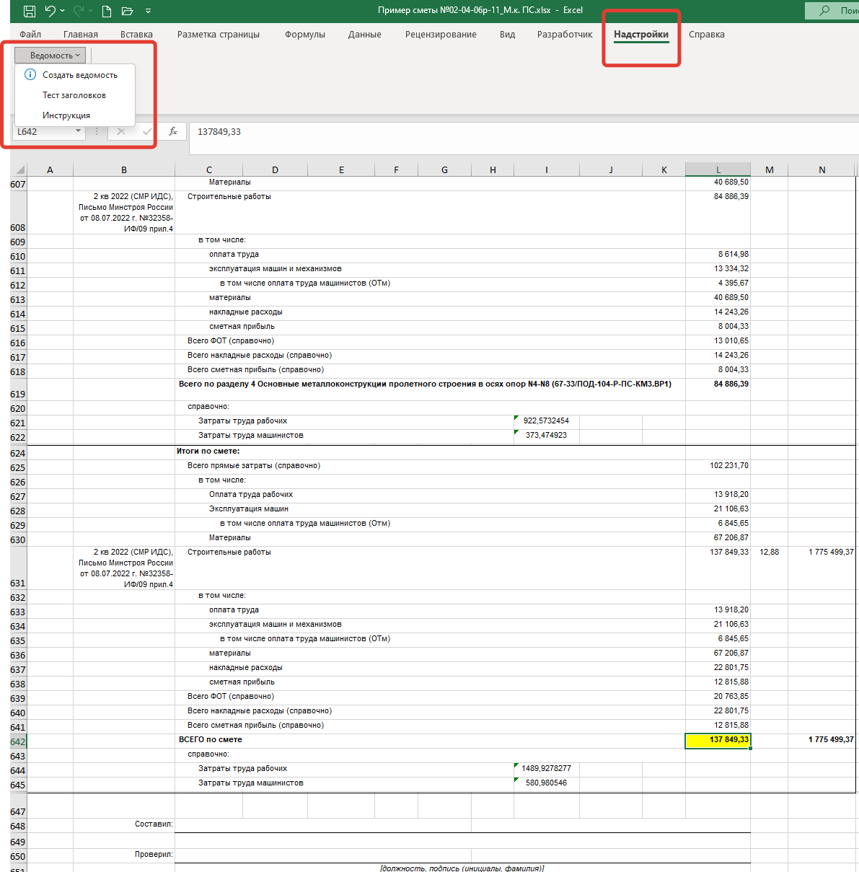This screenshot has height=872, width=859.
Task: Open the Customize Quick Access Toolbar dropdown
Action: 148,11
